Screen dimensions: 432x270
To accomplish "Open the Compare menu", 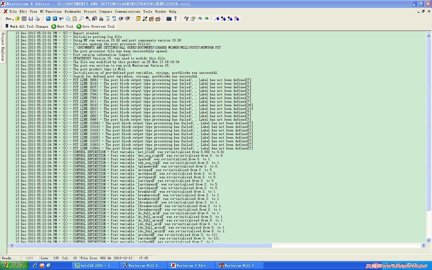I will 106,11.
